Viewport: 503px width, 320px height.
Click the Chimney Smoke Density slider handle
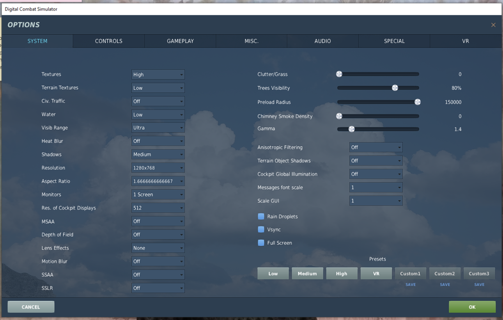coord(339,116)
